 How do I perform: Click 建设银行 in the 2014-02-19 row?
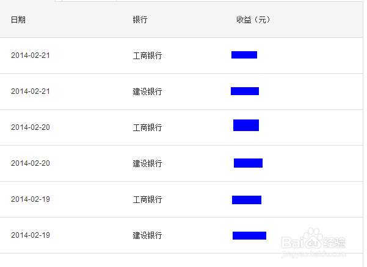point(147,235)
